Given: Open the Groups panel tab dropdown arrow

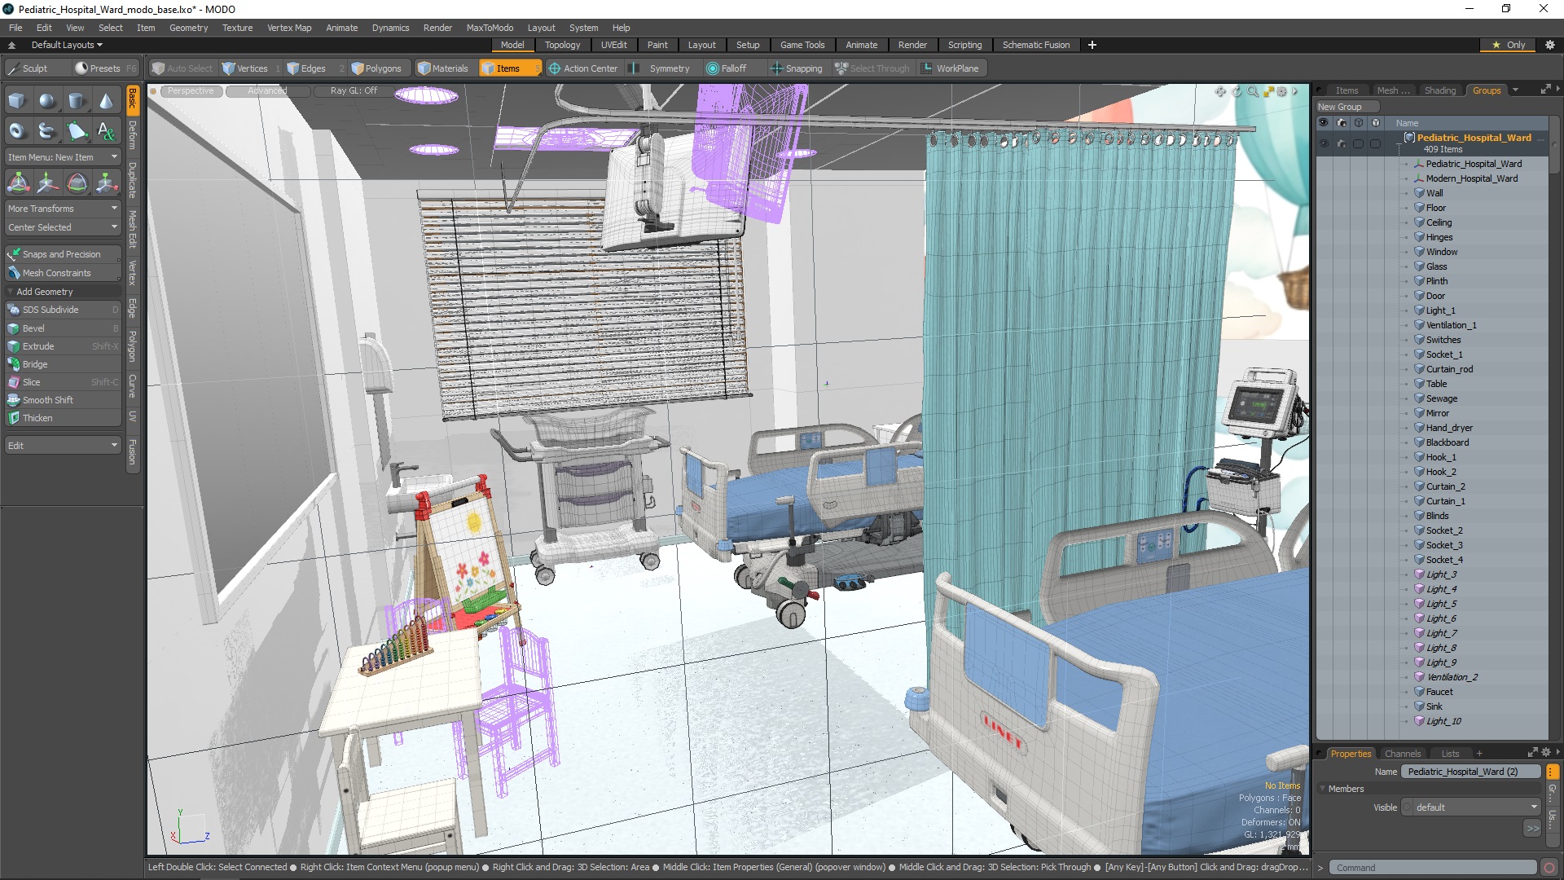Looking at the screenshot, I should (x=1515, y=90).
